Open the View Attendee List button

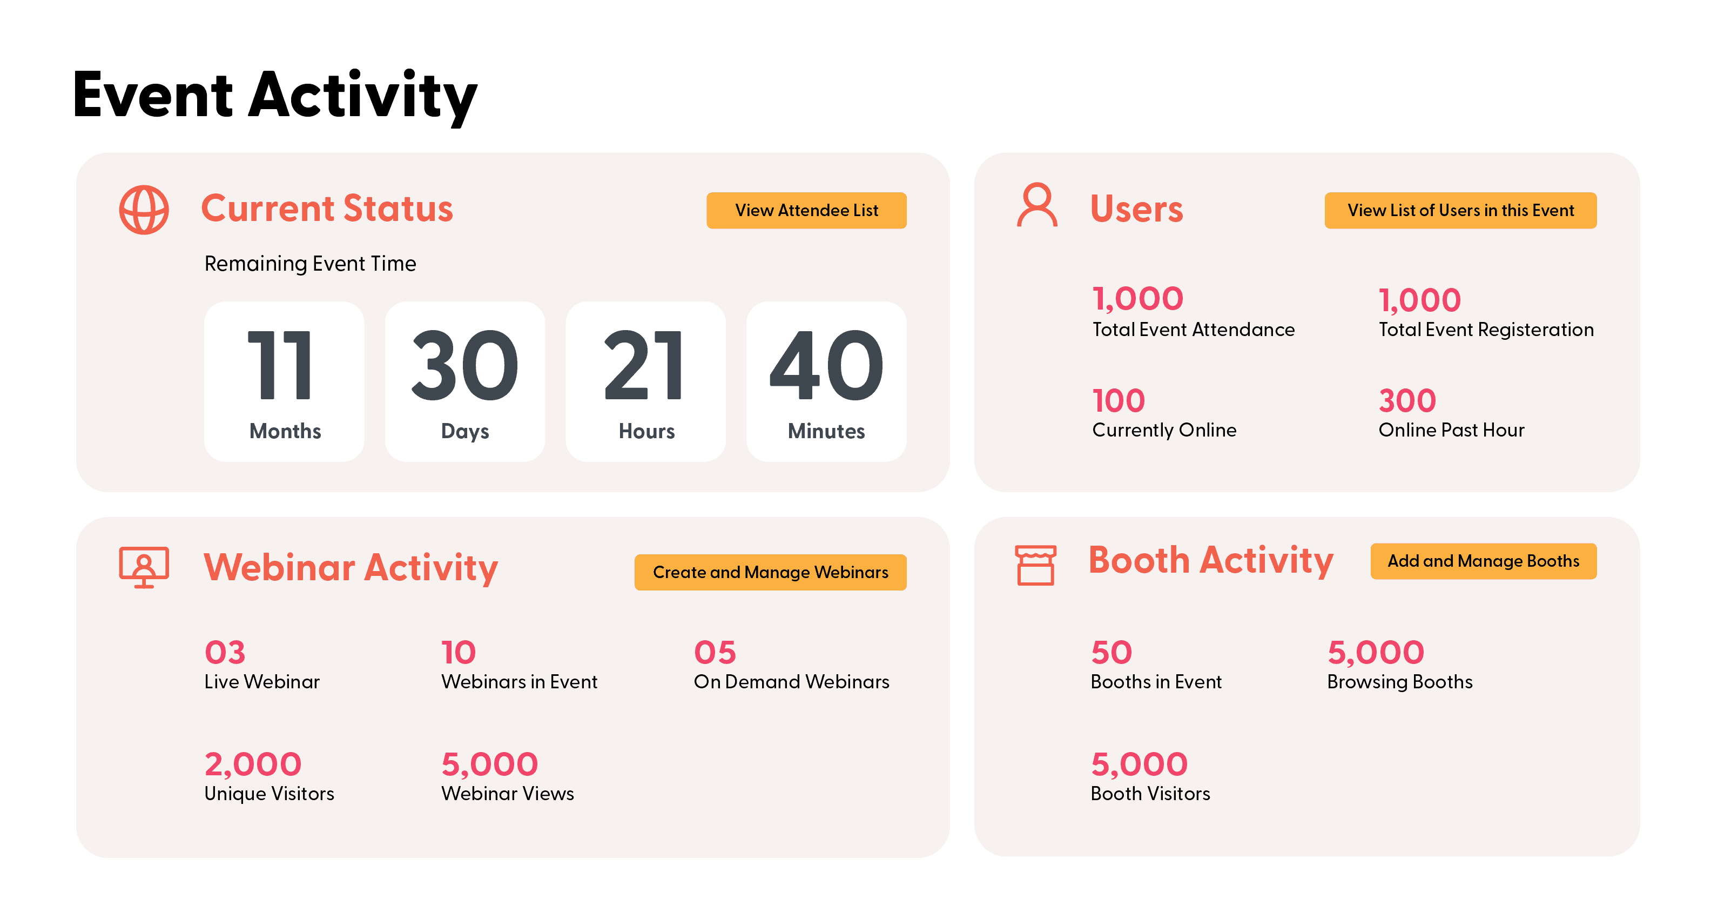806,211
